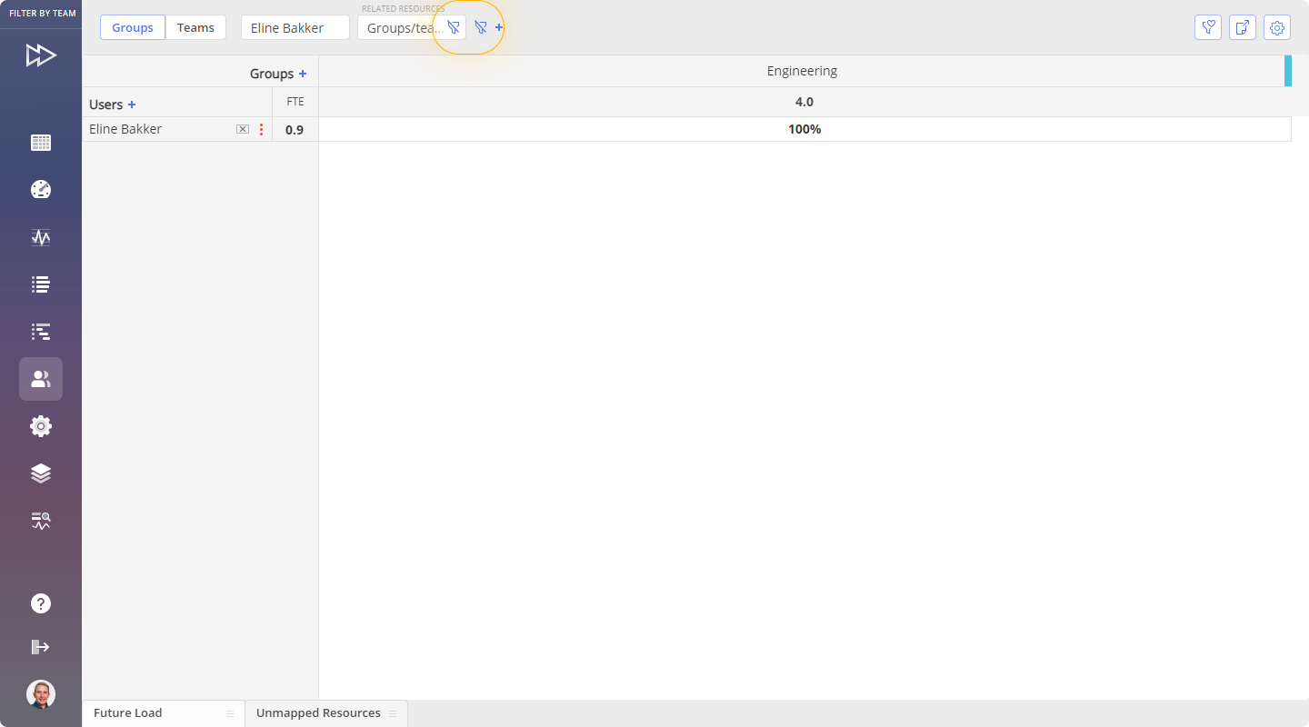The image size is (1309, 727).
Task: Add a user with the Users plus
Action: pos(132,105)
